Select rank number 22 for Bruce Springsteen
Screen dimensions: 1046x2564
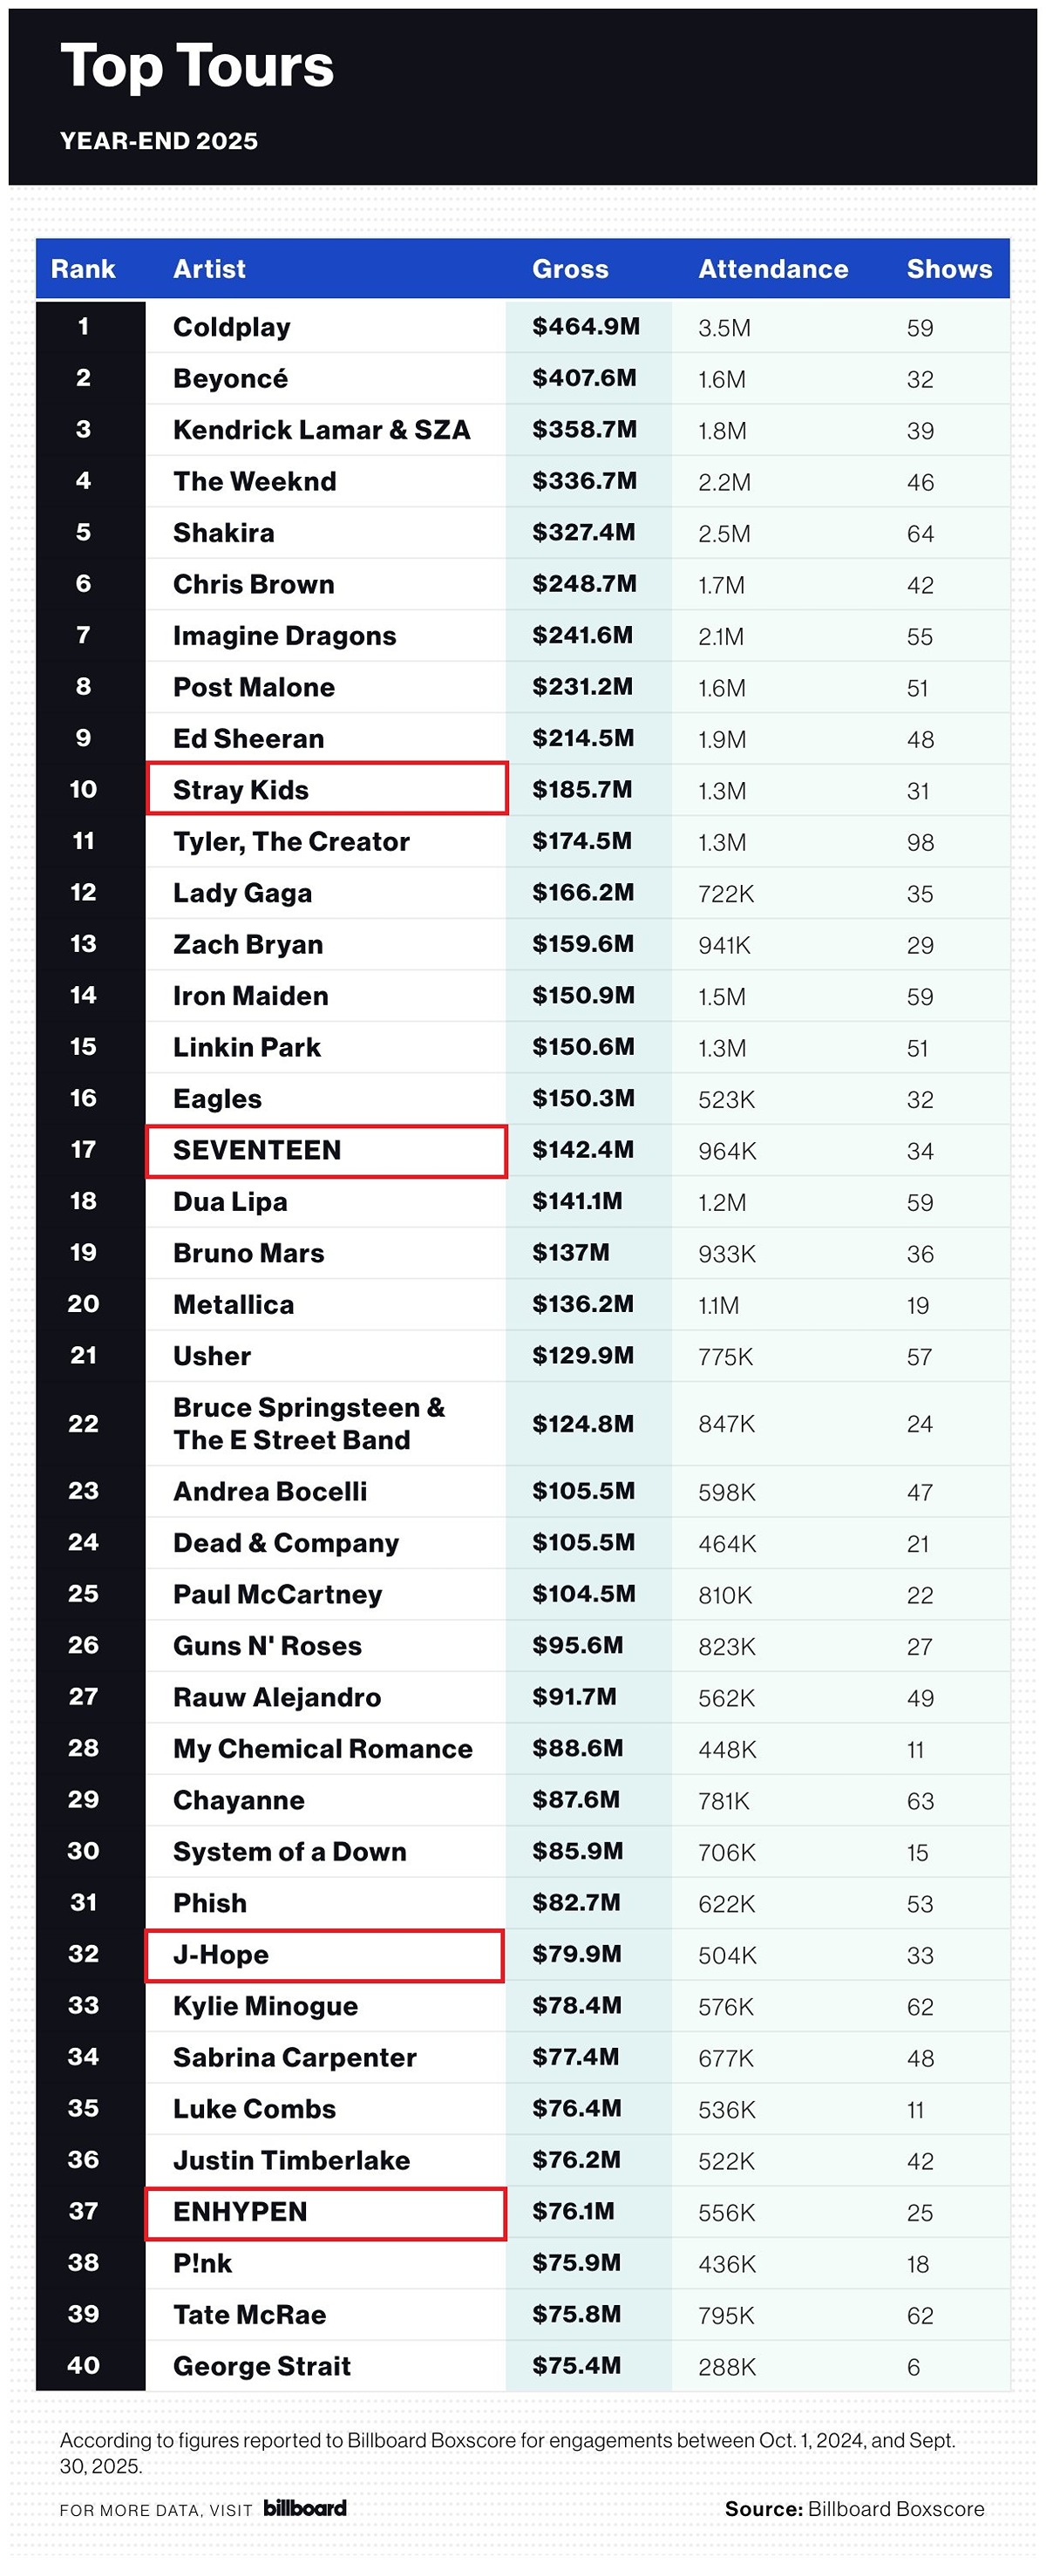coord(84,1424)
